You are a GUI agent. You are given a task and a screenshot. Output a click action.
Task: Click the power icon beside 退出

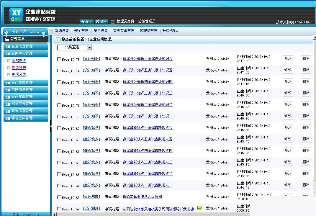pos(97,21)
